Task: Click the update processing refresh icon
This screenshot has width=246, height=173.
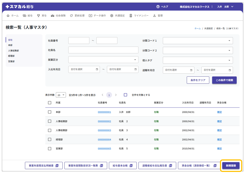Action: tap(71, 16)
